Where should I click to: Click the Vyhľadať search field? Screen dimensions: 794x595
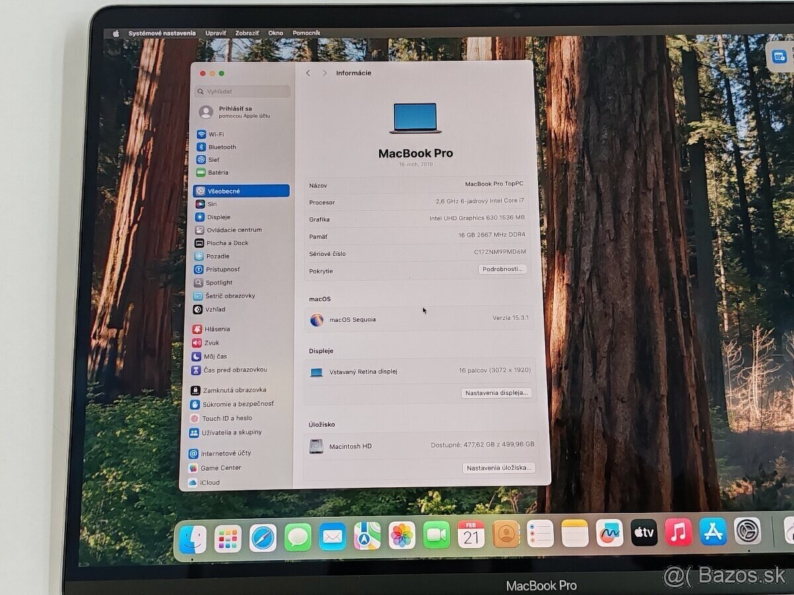coord(243,92)
